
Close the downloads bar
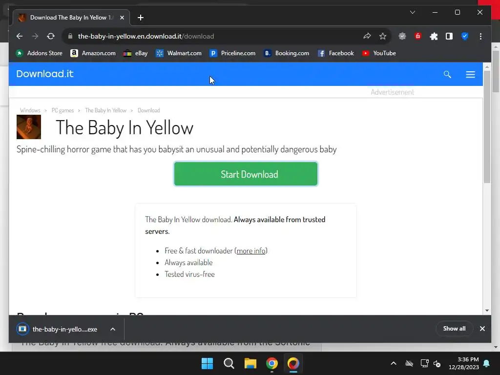pos(482,329)
